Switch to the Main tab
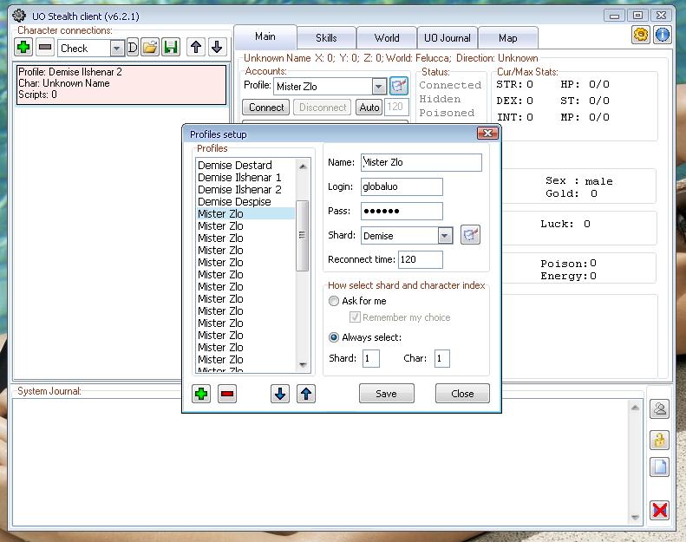The image size is (686, 542). (265, 36)
